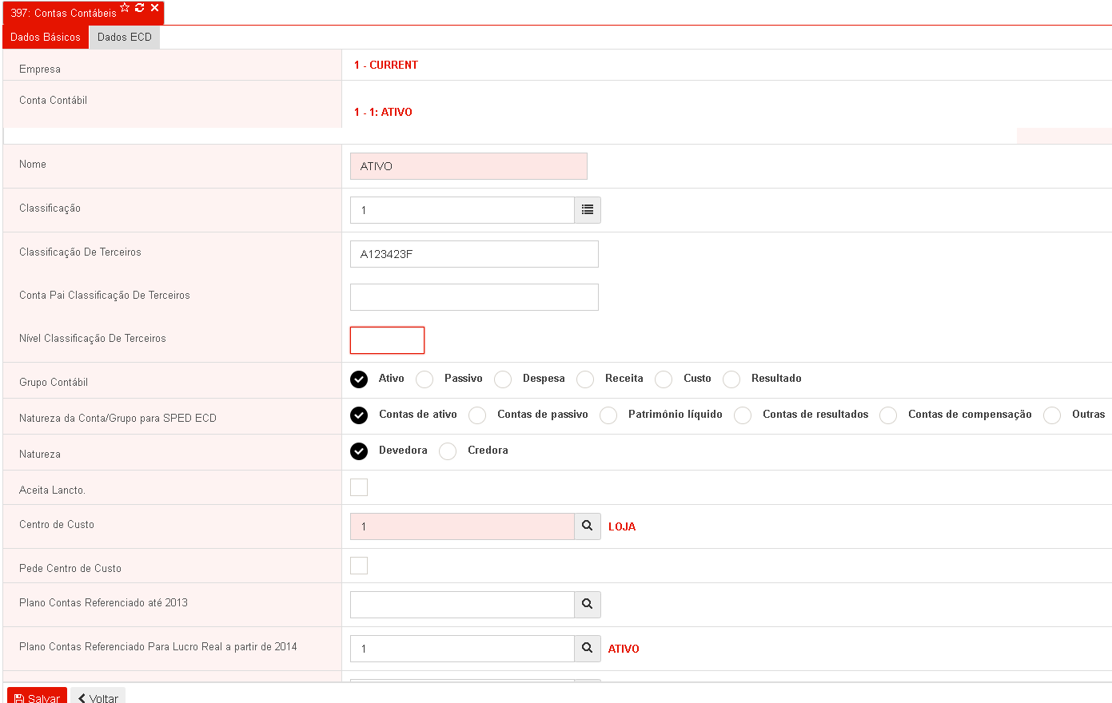
Task: Close the 397: Contas Contábeis tab
Action: pos(155,7)
